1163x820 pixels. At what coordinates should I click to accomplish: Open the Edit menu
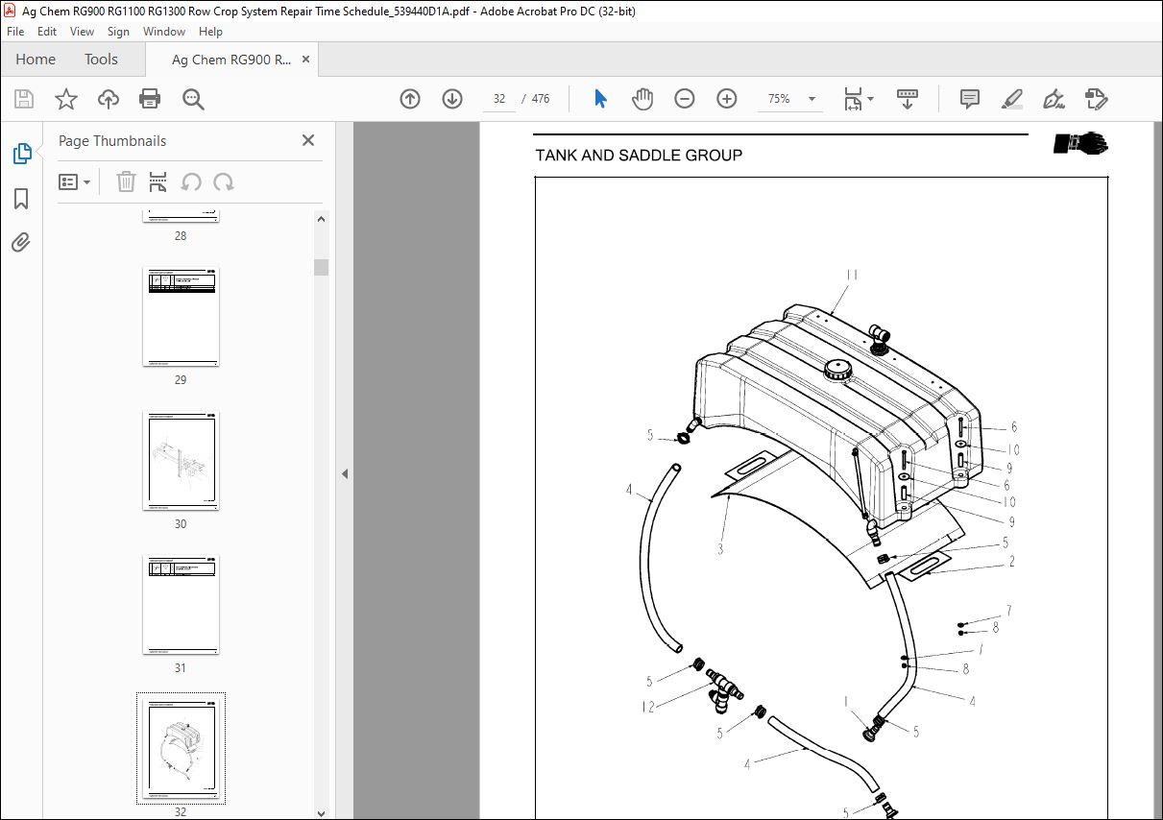[x=47, y=32]
